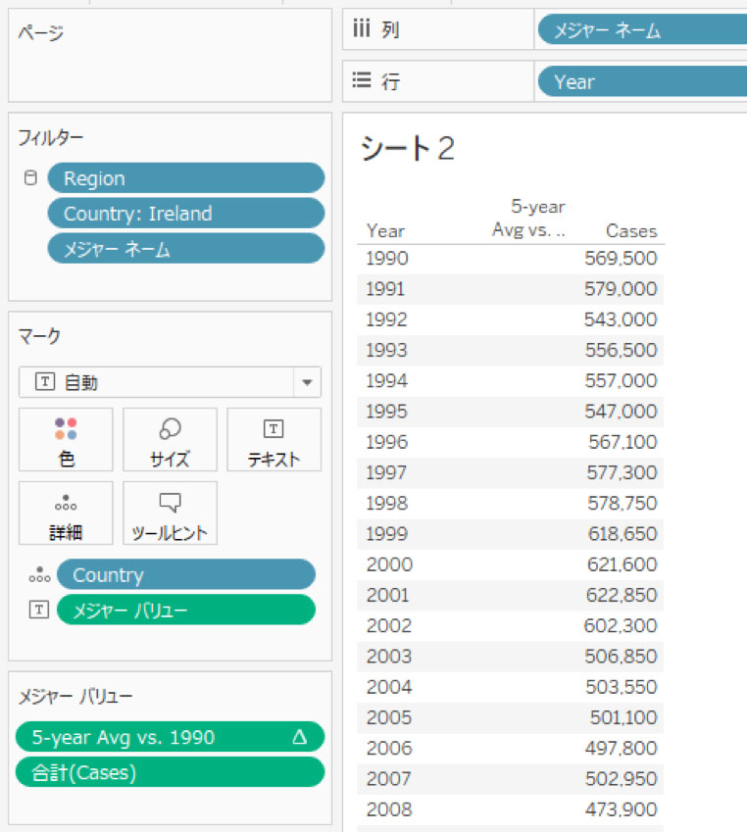Click the シート 2 sheet title
The height and width of the screenshot is (832, 747).
[x=409, y=148]
